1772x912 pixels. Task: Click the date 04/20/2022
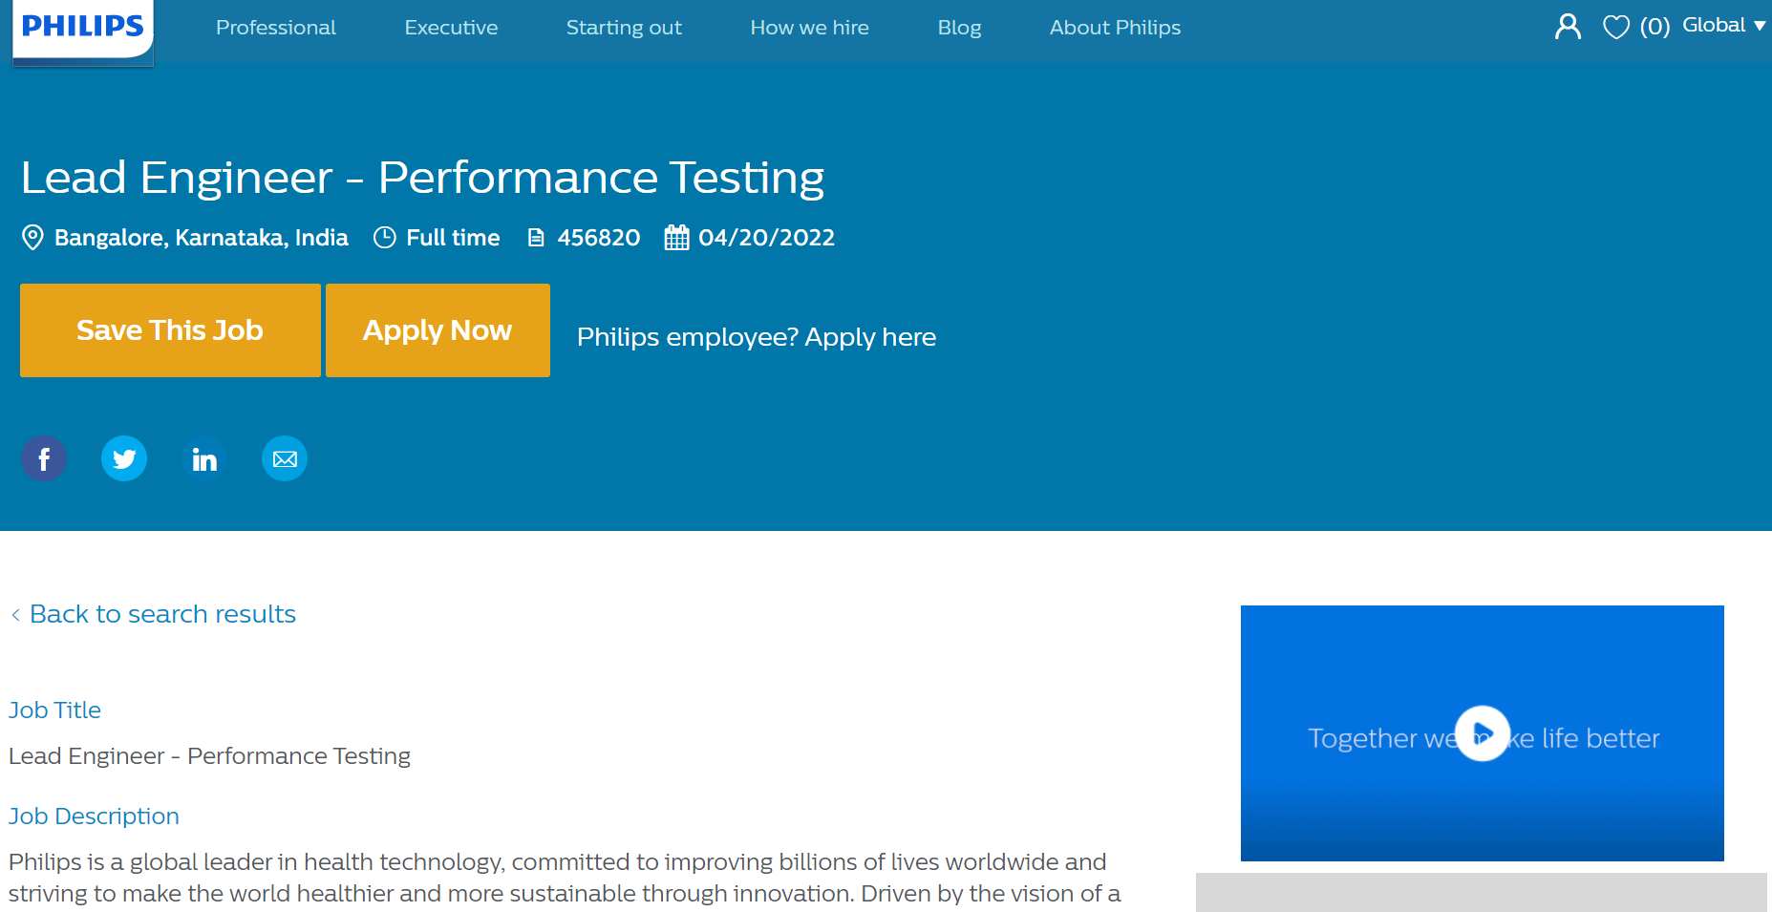(x=766, y=238)
